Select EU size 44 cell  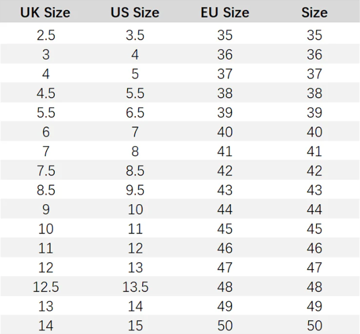tap(225, 209)
